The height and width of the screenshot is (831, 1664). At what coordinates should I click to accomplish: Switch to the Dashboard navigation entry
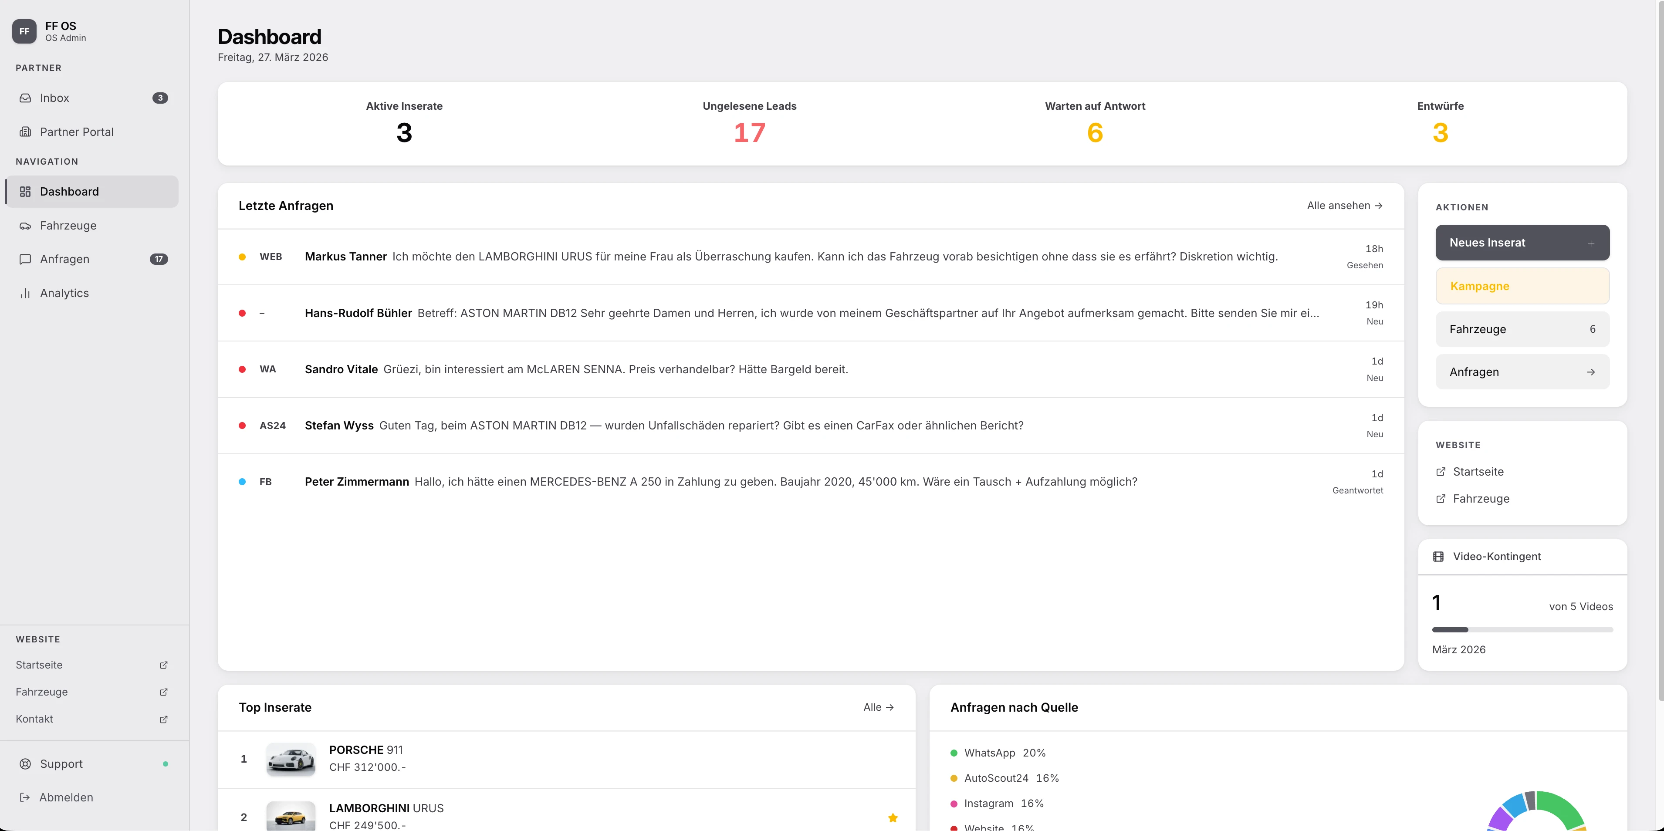coord(69,191)
